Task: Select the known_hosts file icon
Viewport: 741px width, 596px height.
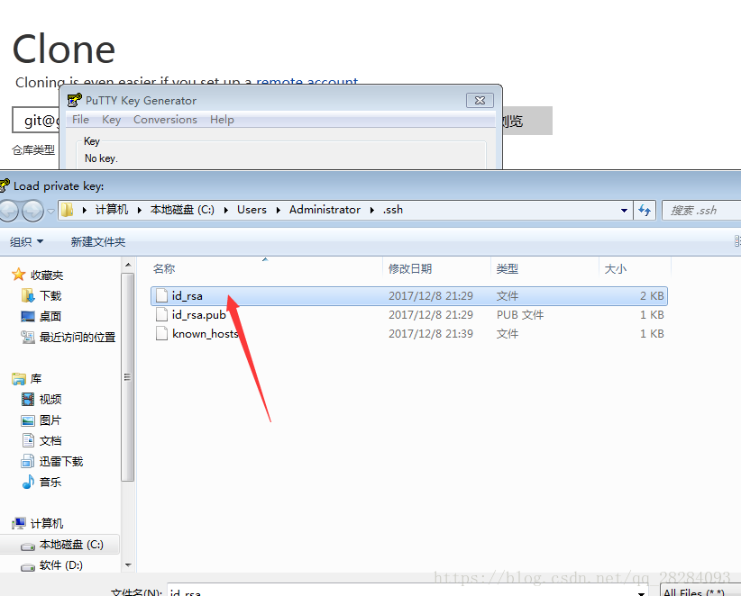Action: coord(161,334)
